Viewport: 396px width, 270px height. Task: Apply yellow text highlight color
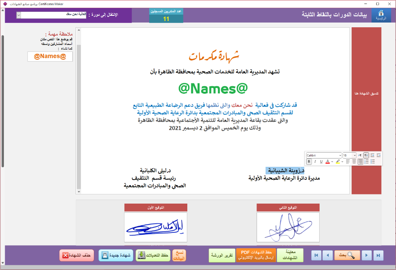click(338, 162)
